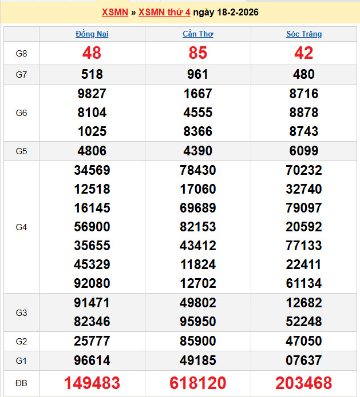Screen dimensions: 360x397
Task: Open the 'XSMN thứ 4' link
Action: coord(164,13)
